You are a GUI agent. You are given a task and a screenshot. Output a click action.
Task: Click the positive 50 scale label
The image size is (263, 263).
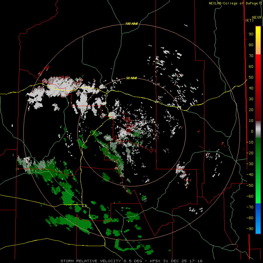(251, 77)
